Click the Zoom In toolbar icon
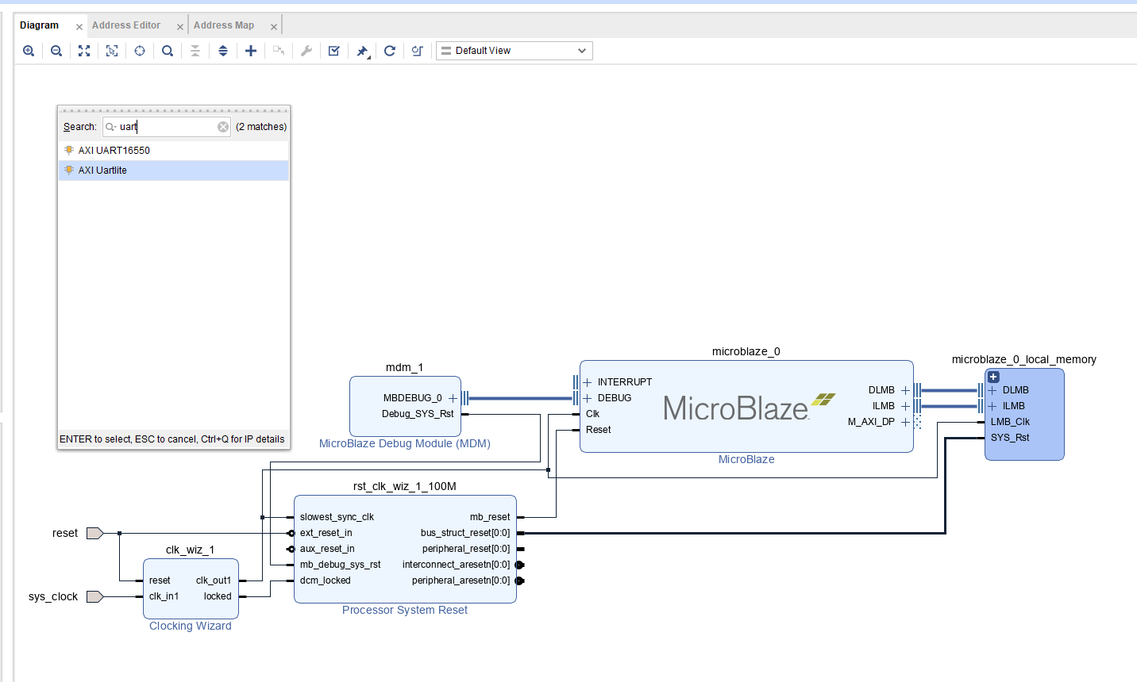The height and width of the screenshot is (682, 1137). [x=29, y=51]
